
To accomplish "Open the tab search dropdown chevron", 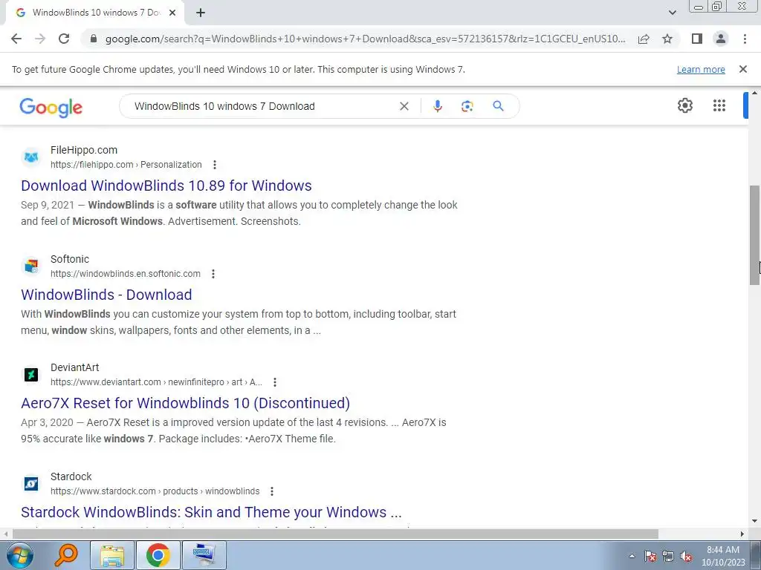I will 672,13.
